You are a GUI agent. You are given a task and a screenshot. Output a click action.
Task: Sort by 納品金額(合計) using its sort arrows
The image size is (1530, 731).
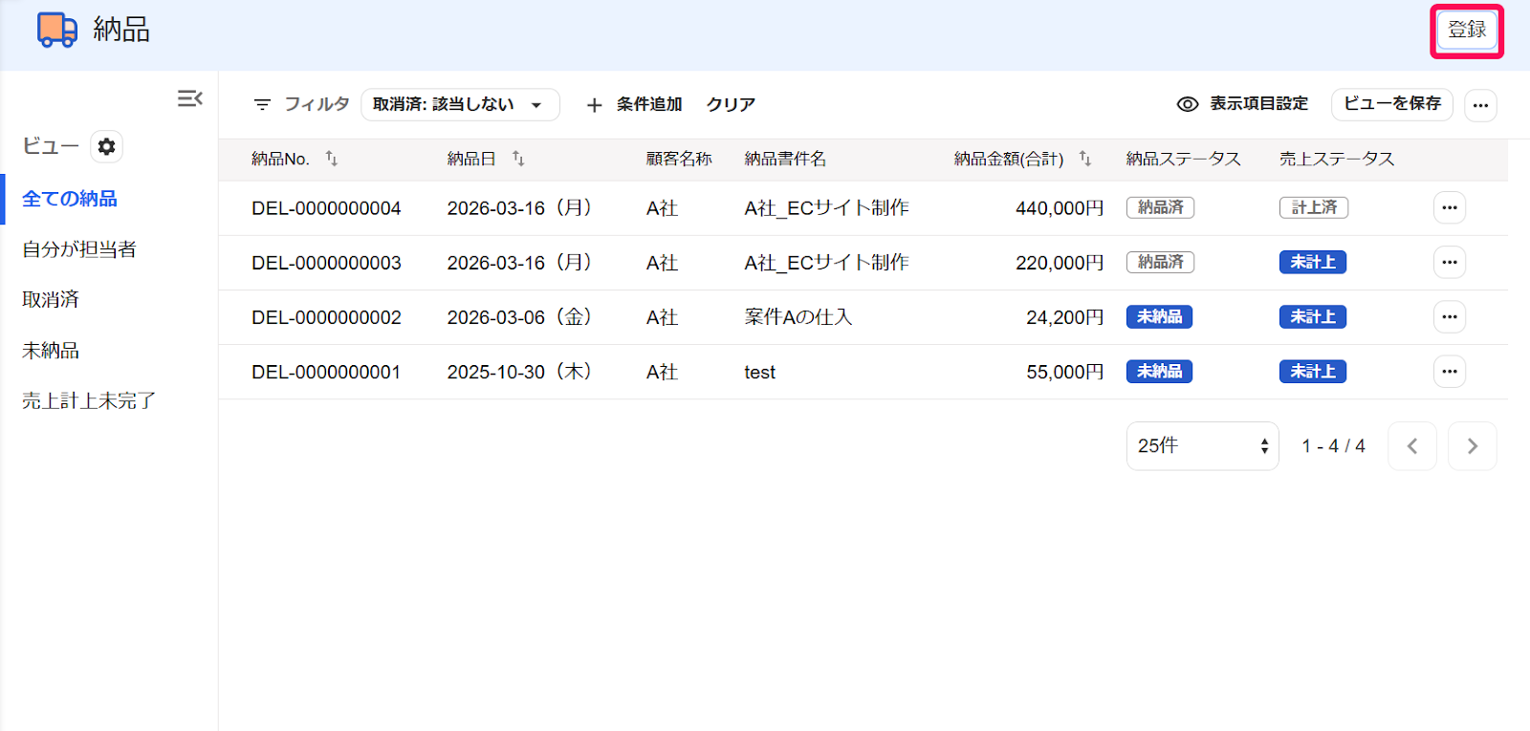pos(1085,159)
